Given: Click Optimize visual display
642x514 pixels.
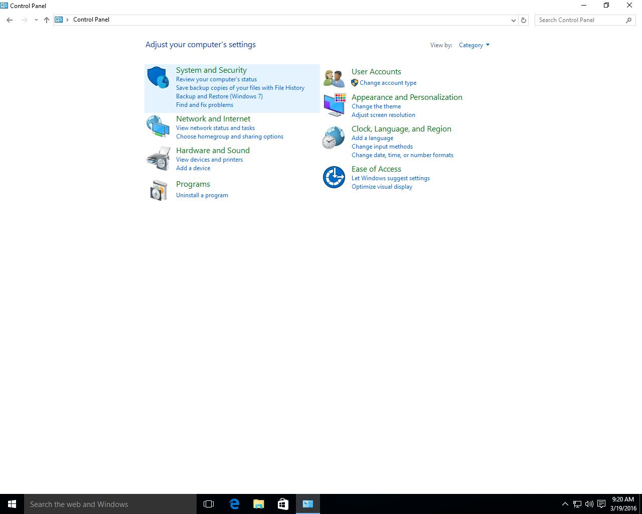Looking at the screenshot, I should (382, 187).
